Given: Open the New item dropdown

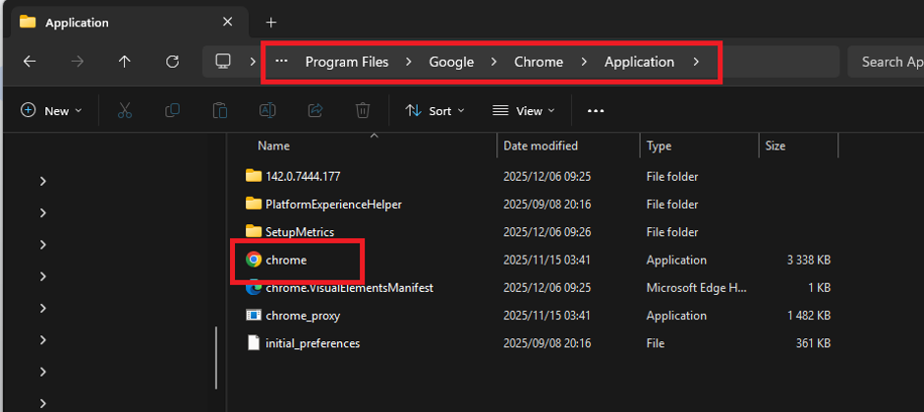Looking at the screenshot, I should (x=51, y=111).
